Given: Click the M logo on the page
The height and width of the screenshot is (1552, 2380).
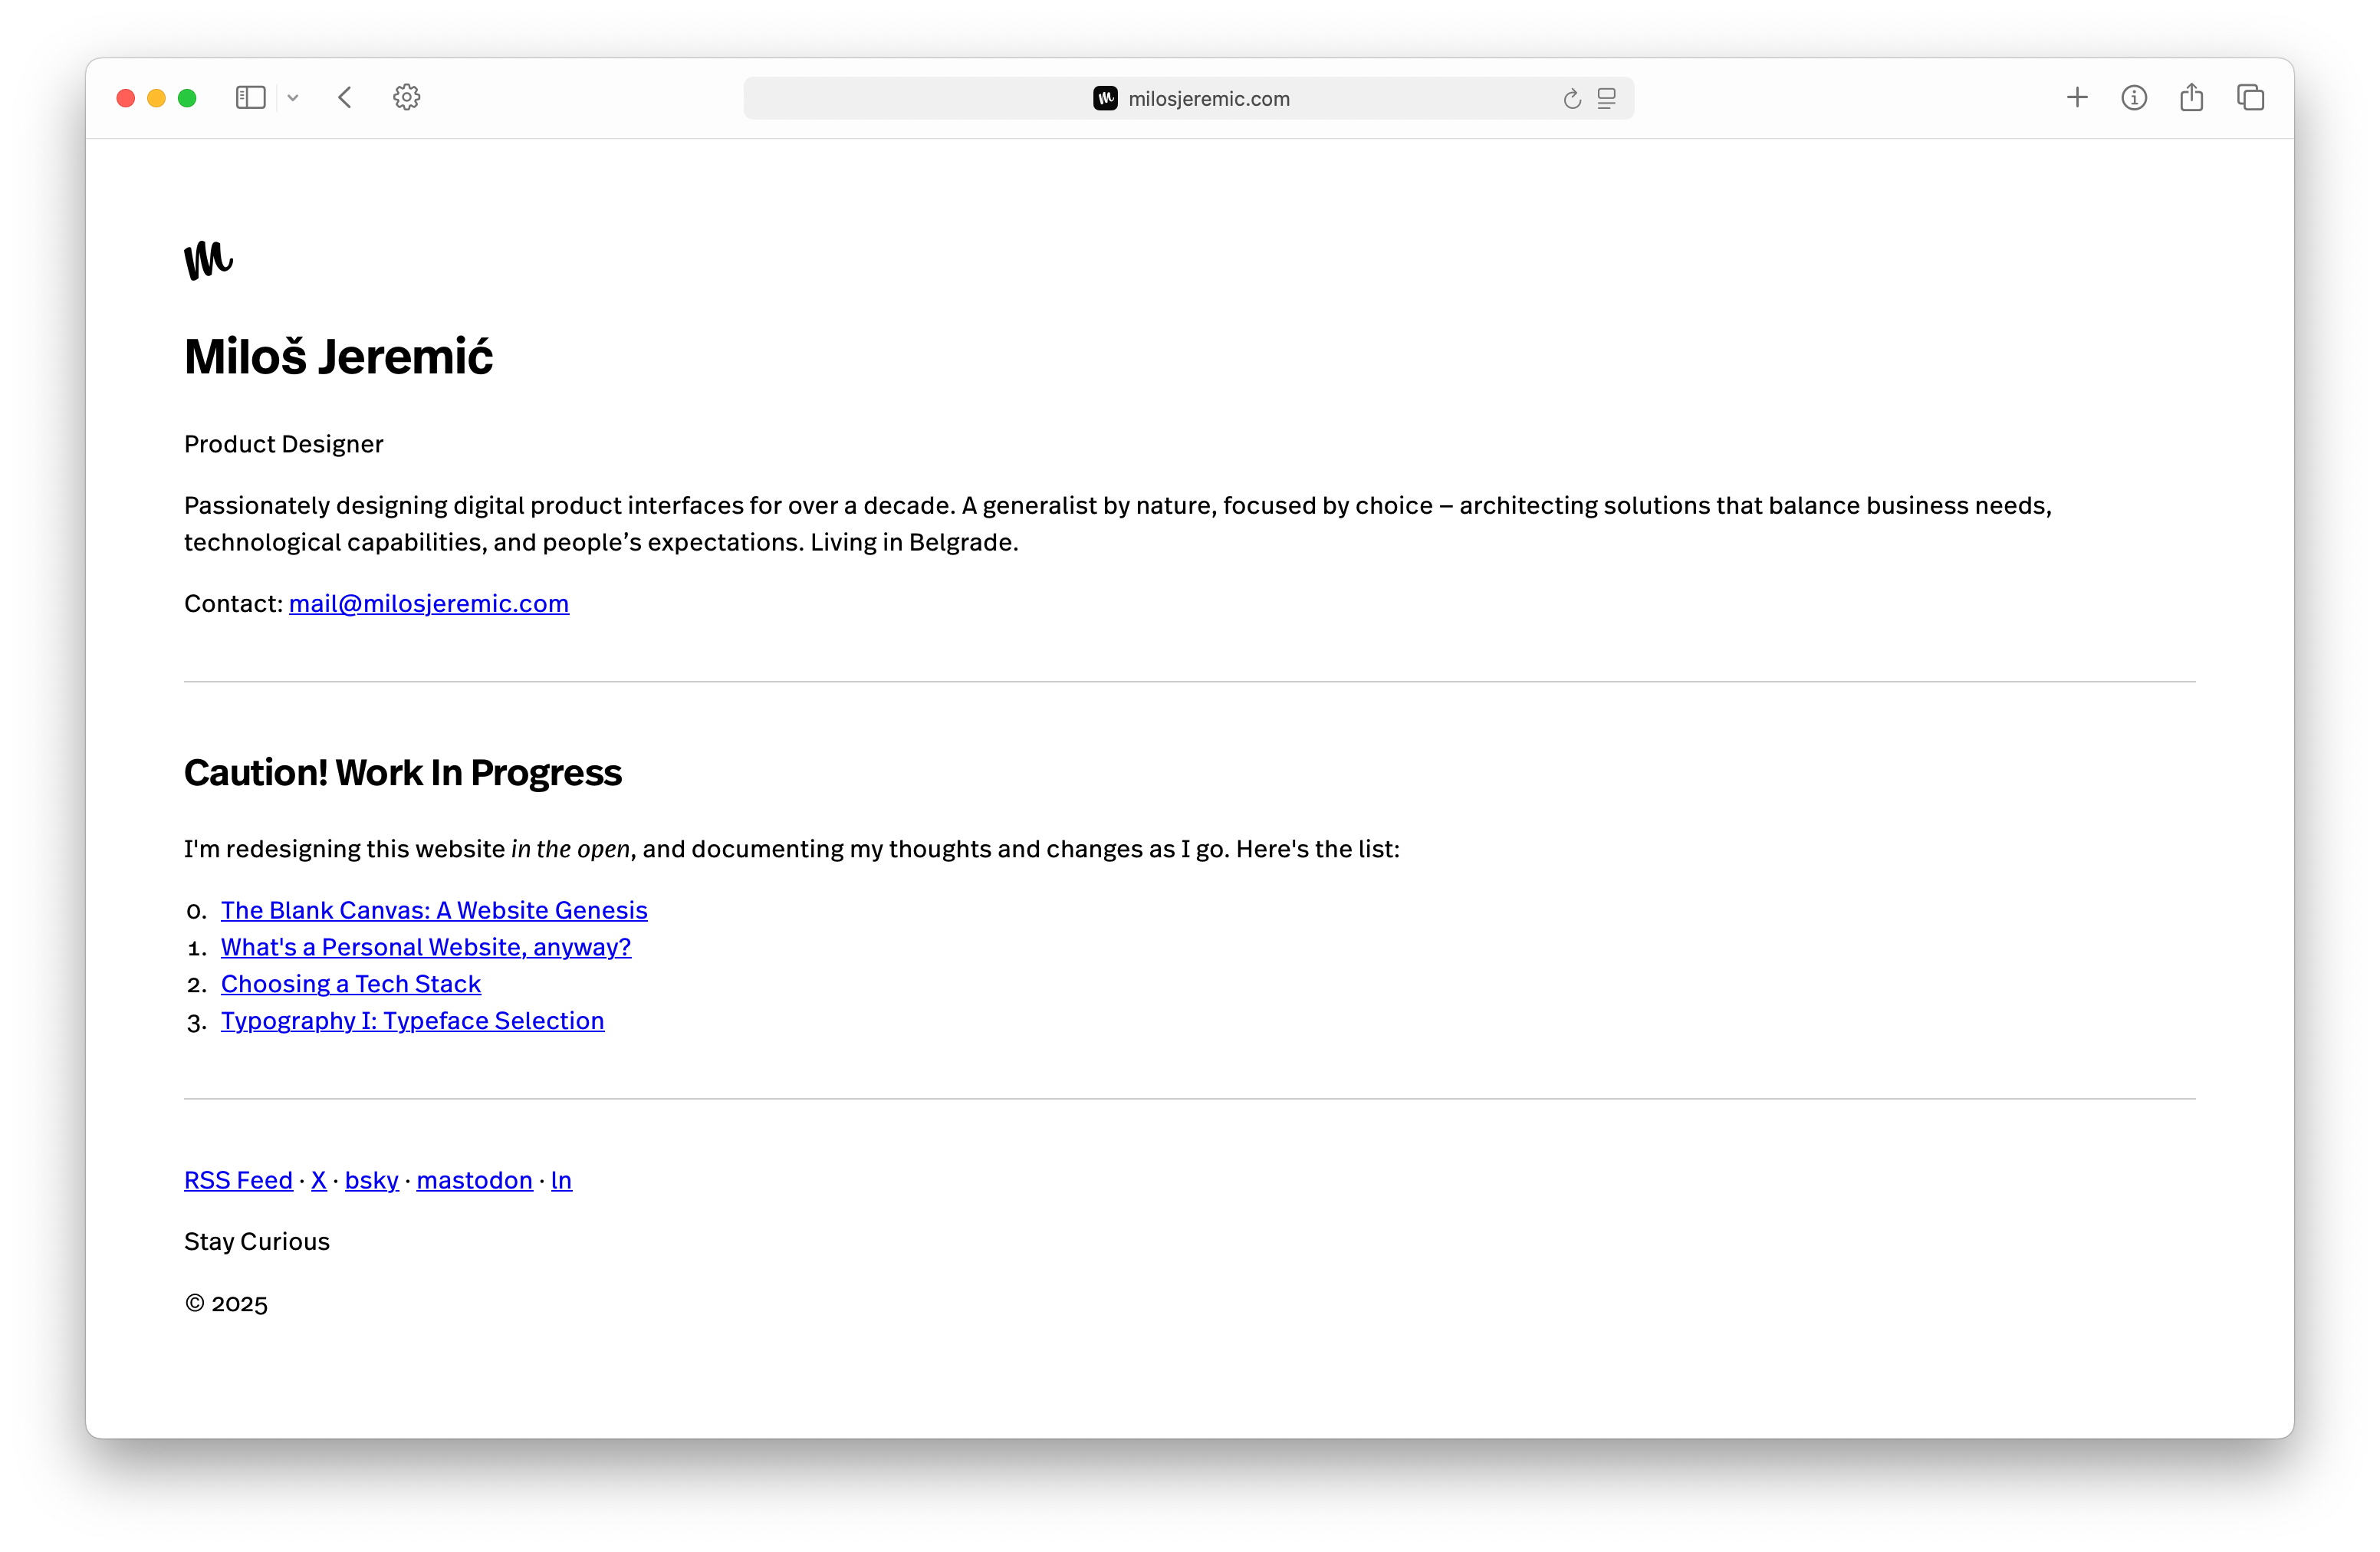Looking at the screenshot, I should 208,260.
